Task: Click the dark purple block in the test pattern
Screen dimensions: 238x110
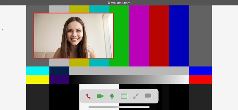Action: [x=59, y=79]
